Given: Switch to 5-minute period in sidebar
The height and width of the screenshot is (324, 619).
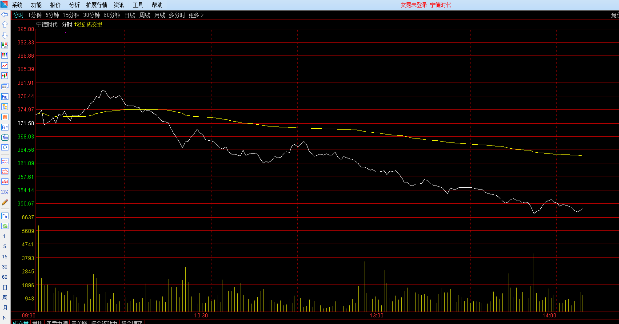Looking at the screenshot, I should click(x=5, y=246).
